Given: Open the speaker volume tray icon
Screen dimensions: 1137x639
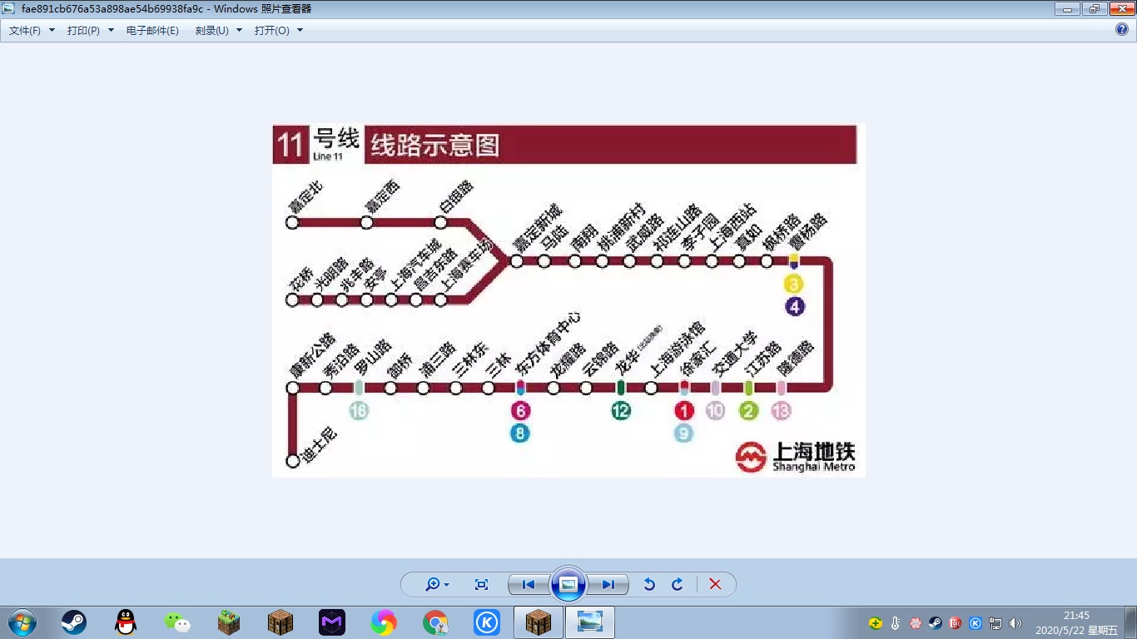Looking at the screenshot, I should (x=1015, y=623).
